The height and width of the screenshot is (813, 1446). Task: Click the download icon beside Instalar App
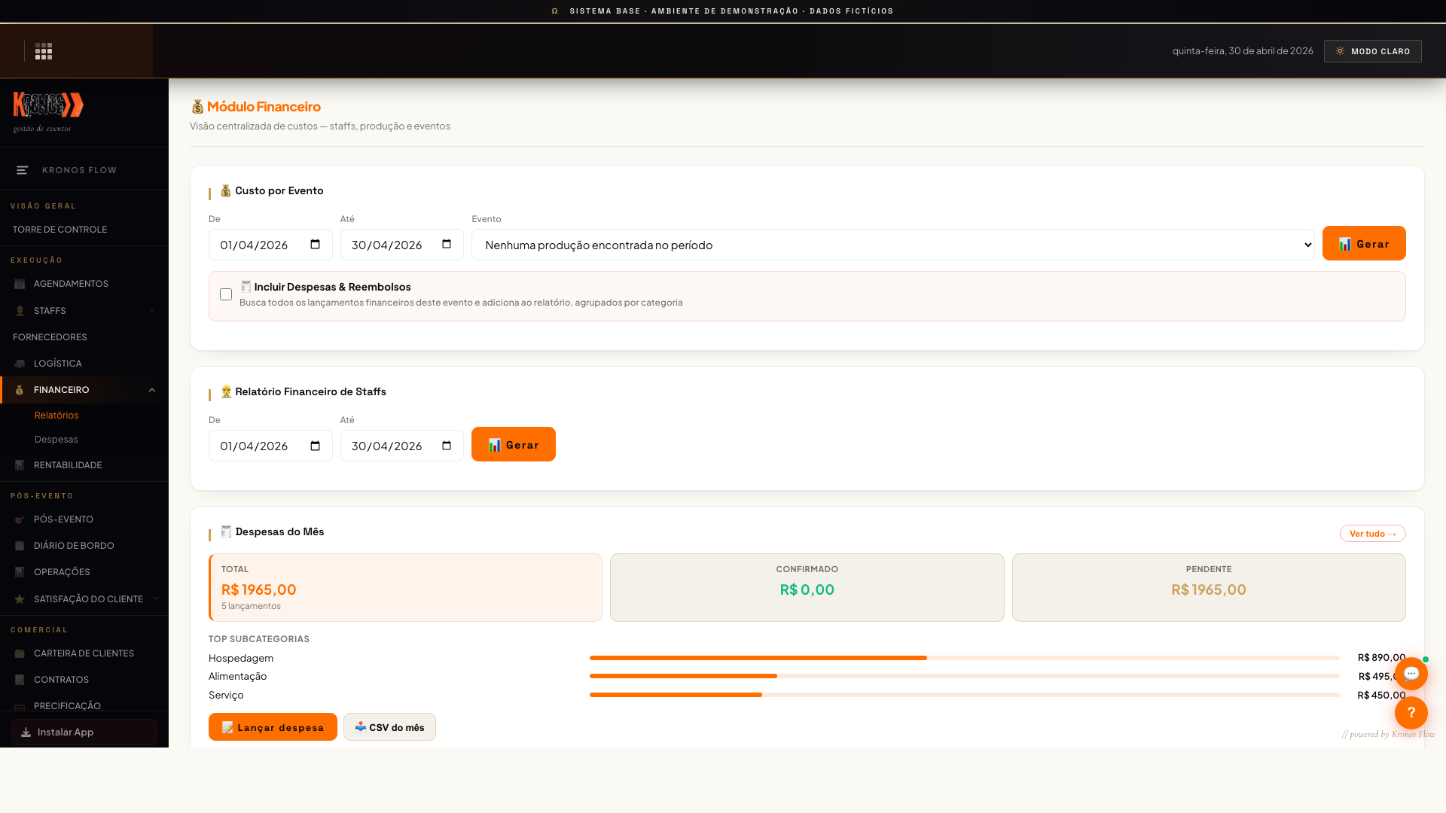pyautogui.click(x=26, y=732)
